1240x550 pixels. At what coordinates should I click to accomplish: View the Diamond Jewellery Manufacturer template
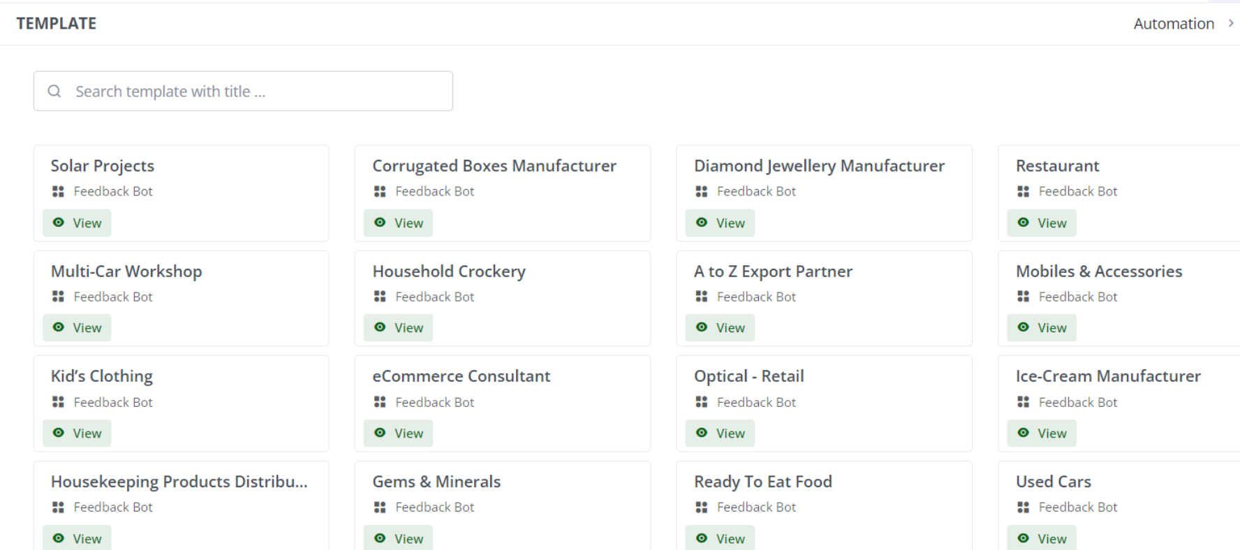tap(721, 223)
